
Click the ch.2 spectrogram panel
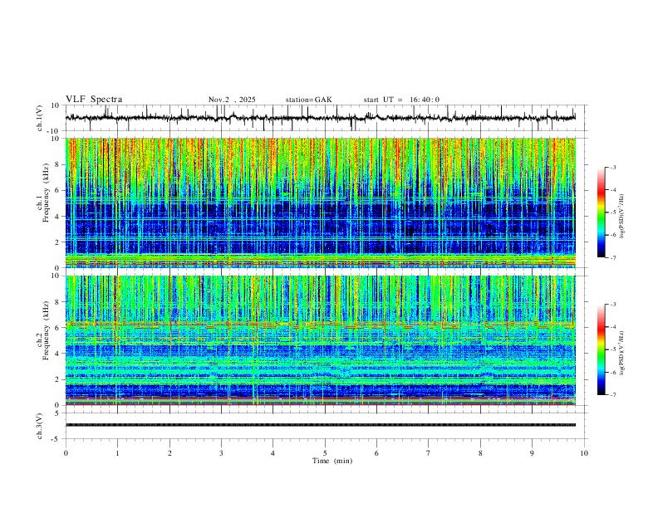click(321, 340)
